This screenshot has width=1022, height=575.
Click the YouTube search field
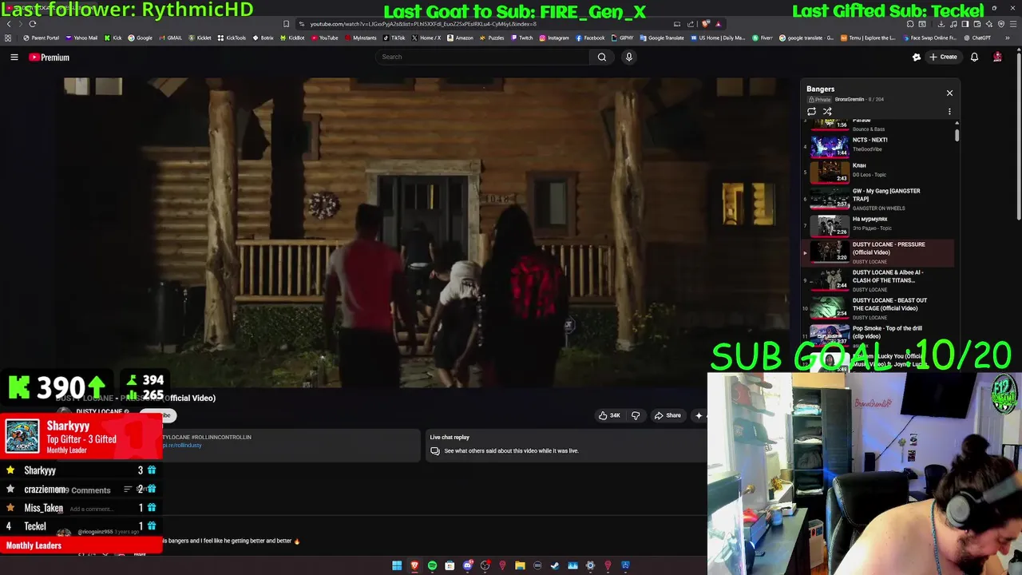coord(482,57)
